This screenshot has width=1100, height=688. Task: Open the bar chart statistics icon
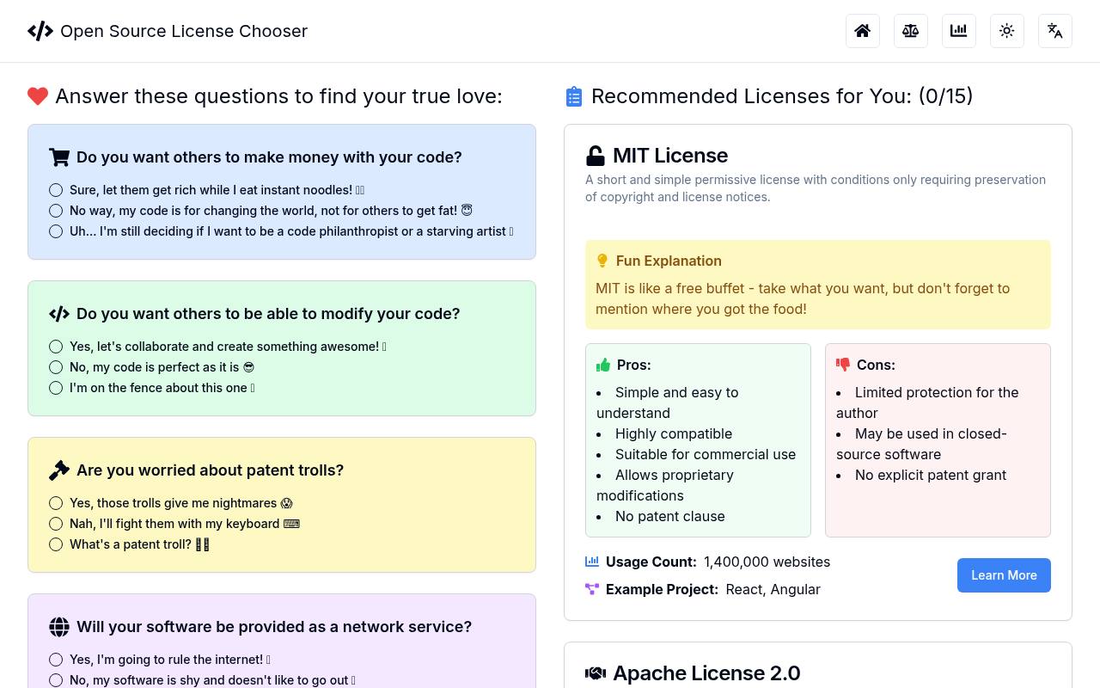pyautogui.click(x=959, y=31)
